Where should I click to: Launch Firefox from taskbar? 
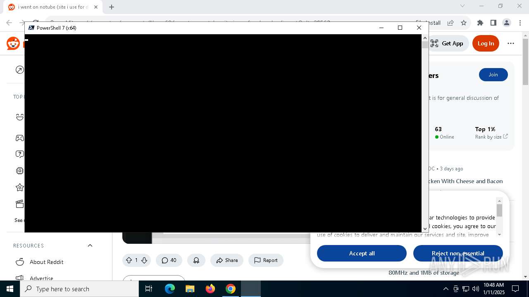(x=210, y=289)
